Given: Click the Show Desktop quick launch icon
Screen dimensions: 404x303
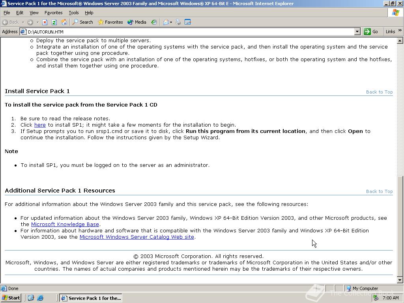Looking at the screenshot, I should tap(31, 298).
